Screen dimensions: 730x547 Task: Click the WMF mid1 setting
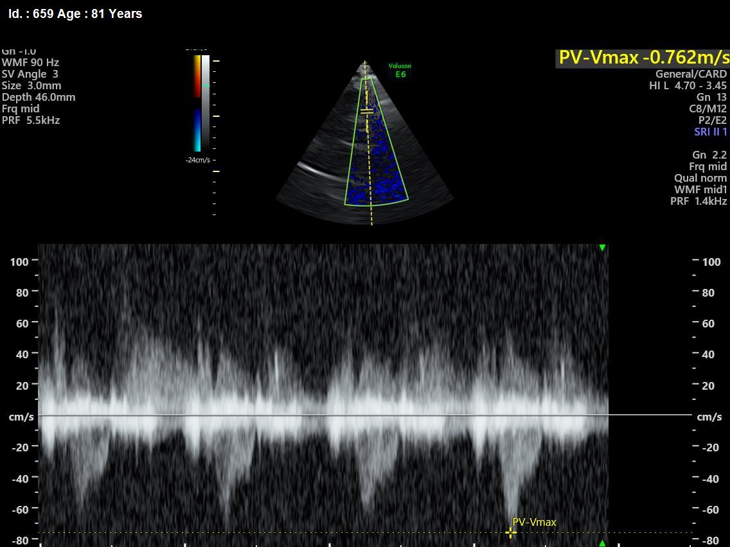pyautogui.click(x=700, y=190)
